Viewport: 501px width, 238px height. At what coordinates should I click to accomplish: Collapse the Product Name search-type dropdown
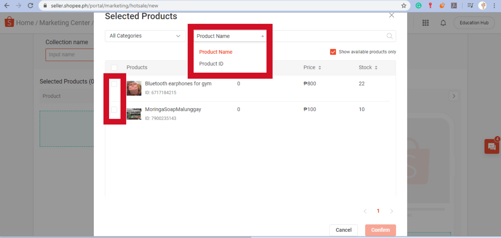230,36
